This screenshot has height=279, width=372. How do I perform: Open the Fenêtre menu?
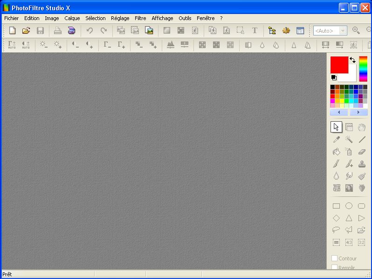[x=206, y=18]
